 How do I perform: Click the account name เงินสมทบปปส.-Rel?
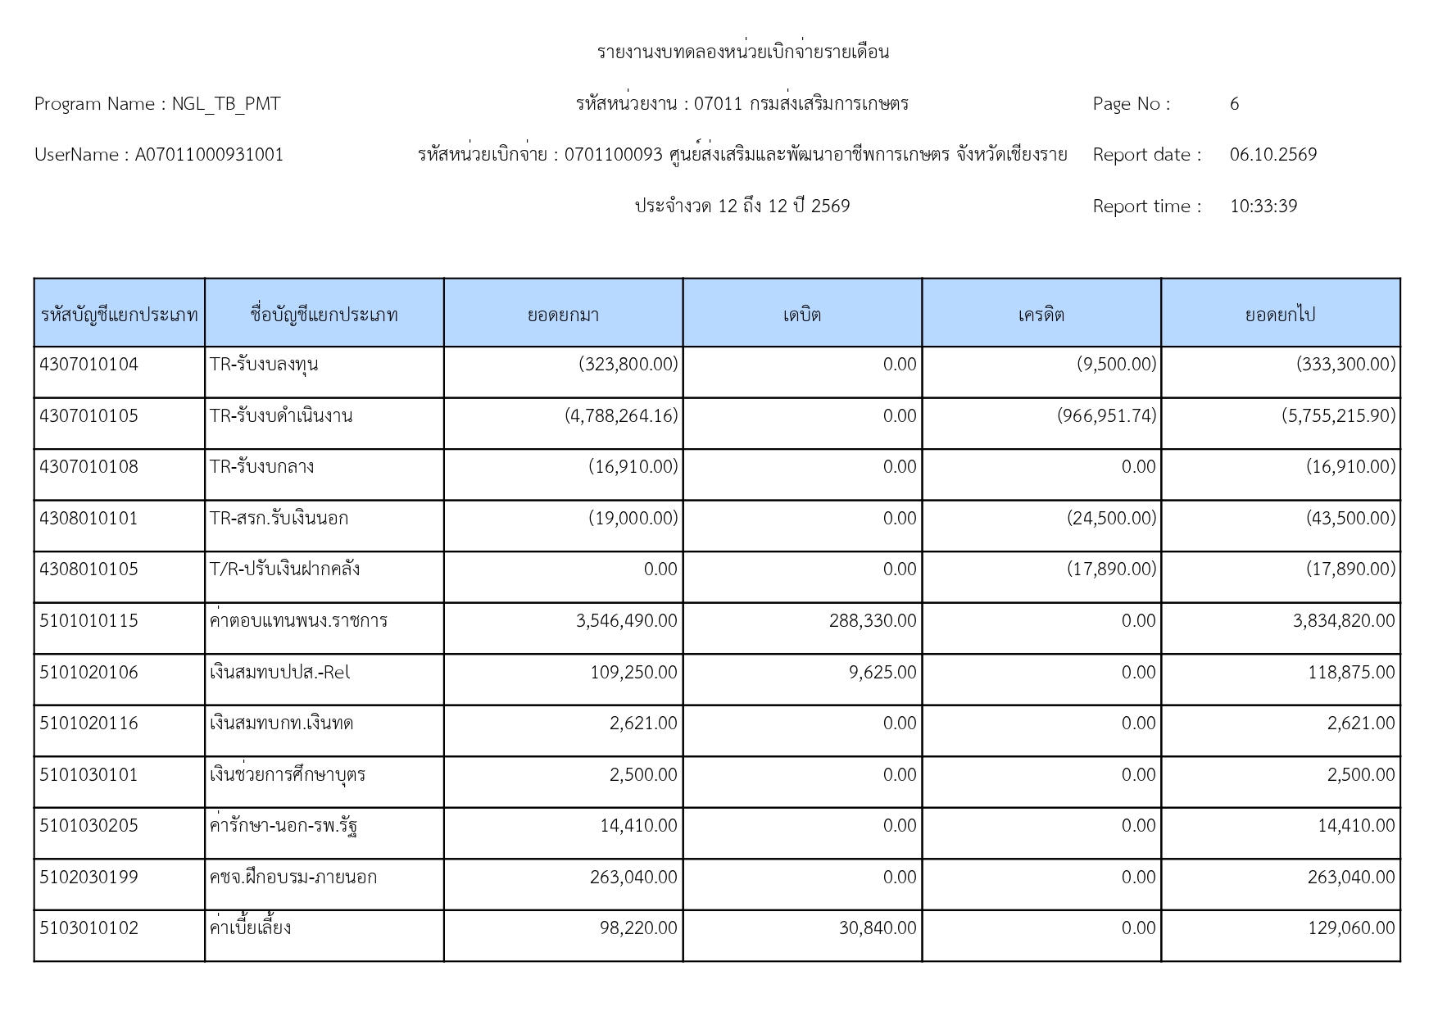279,673
